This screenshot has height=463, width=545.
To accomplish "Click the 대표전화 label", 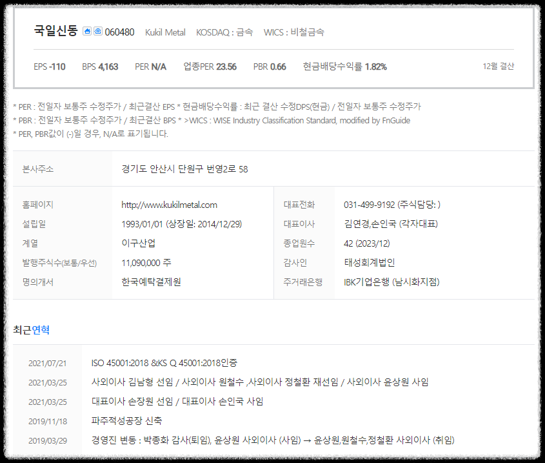I will click(x=299, y=205).
